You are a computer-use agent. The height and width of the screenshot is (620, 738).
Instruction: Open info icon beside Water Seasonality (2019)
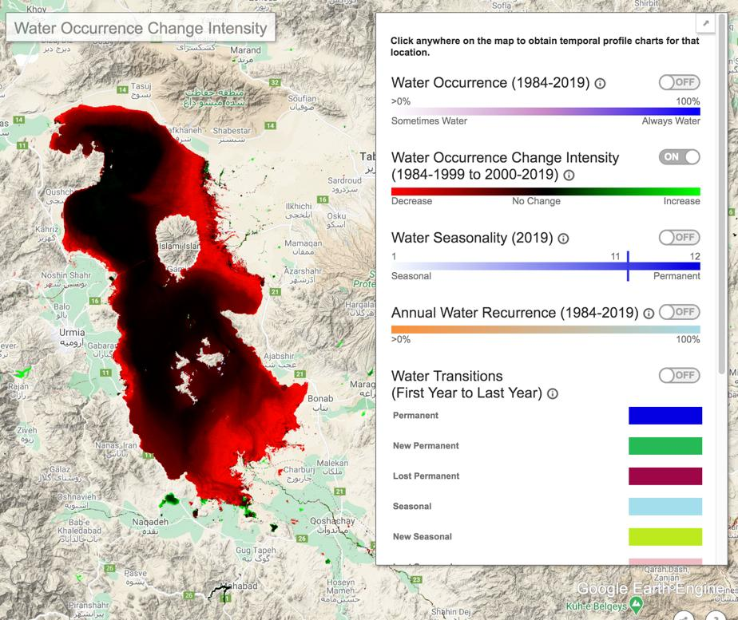pos(563,239)
